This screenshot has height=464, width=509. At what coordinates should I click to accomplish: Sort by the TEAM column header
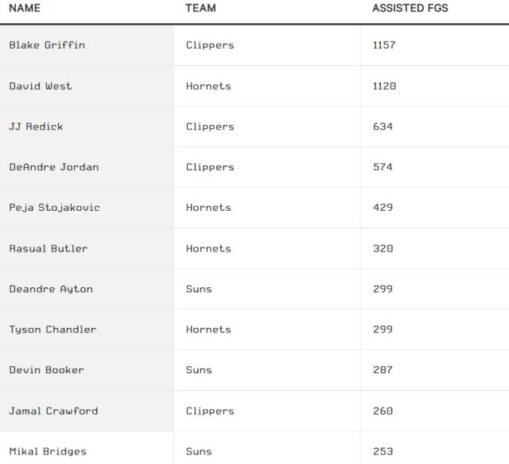[200, 8]
